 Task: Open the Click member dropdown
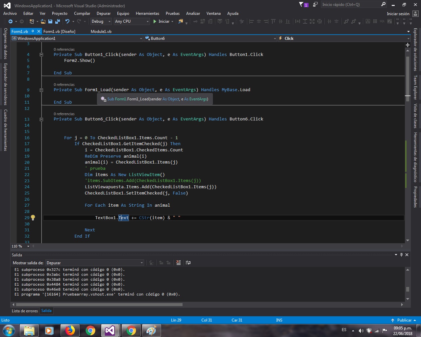tap(344, 39)
